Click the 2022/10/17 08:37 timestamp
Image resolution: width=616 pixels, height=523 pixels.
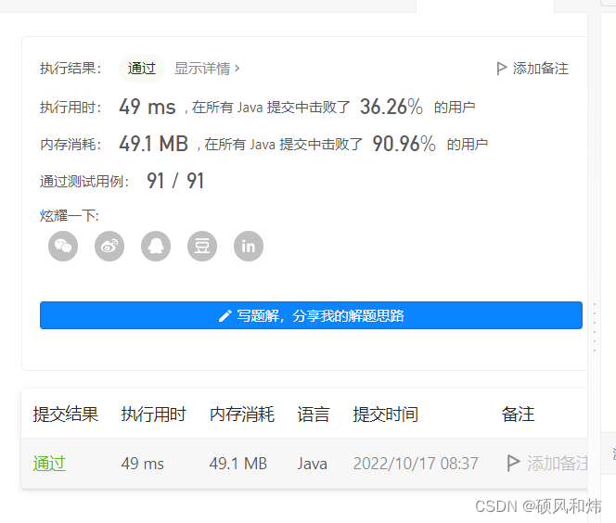[416, 464]
